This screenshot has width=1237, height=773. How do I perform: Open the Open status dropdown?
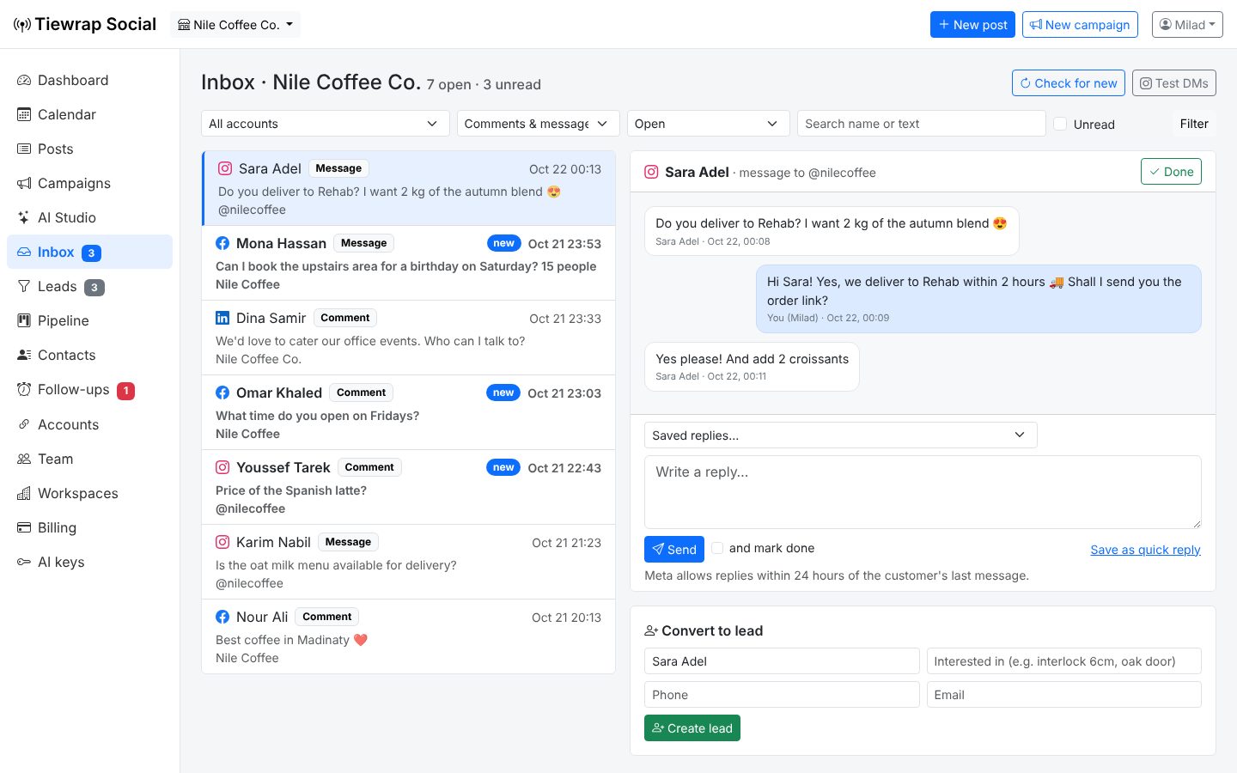pyautogui.click(x=708, y=124)
